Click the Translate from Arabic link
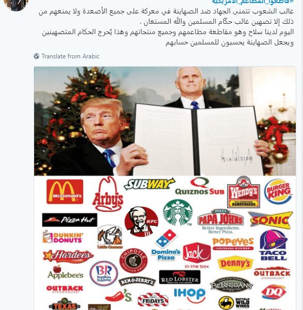 point(70,56)
